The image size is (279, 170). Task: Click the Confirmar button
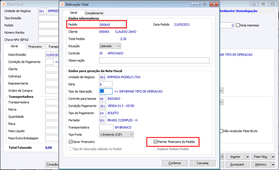[174, 163]
